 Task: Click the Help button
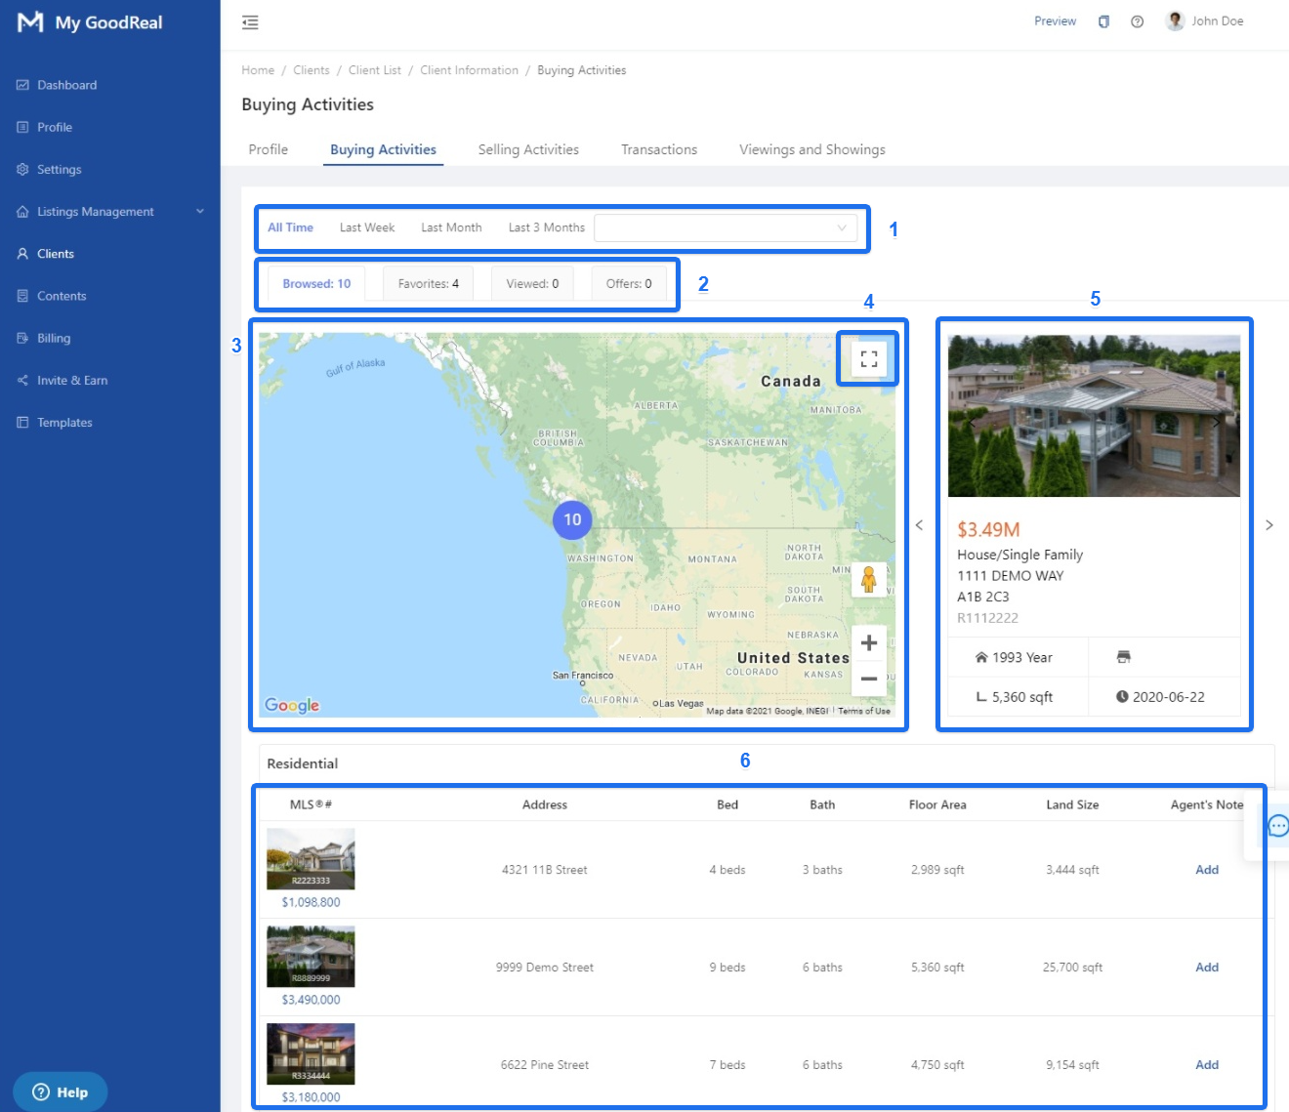[x=61, y=1091]
